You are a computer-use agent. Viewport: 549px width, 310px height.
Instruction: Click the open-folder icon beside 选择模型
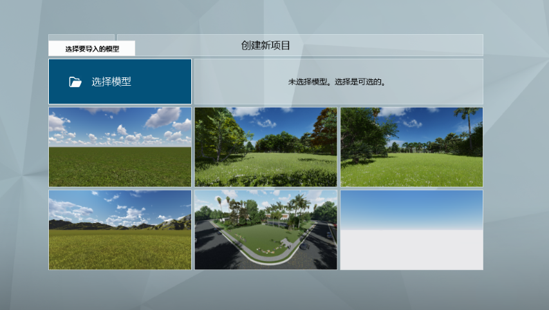[75, 82]
